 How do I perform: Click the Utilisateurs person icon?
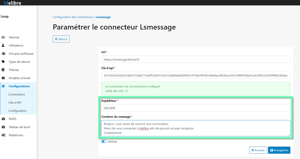point(3,45)
